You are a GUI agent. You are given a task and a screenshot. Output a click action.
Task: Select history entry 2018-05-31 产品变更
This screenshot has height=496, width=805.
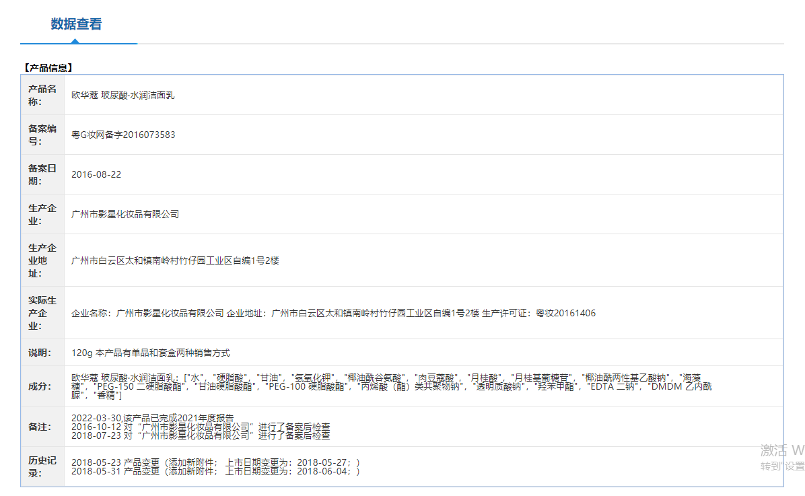pyautogui.click(x=215, y=471)
